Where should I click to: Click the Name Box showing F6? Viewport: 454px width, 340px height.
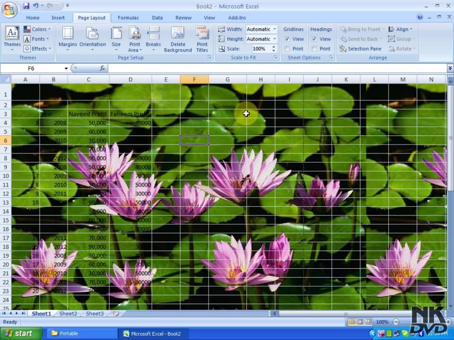31,68
